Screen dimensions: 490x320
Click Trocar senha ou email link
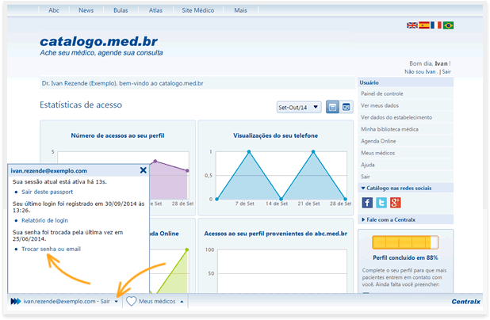[52, 250]
